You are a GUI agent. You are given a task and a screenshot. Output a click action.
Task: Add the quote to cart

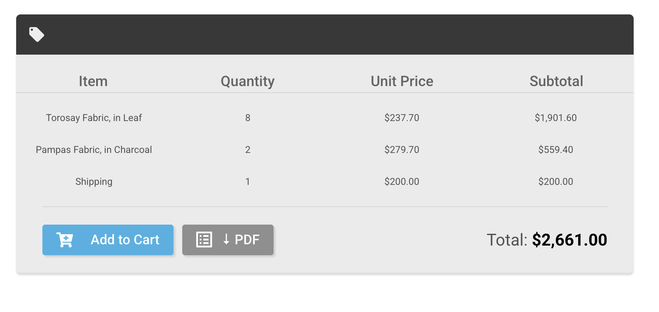(x=108, y=240)
